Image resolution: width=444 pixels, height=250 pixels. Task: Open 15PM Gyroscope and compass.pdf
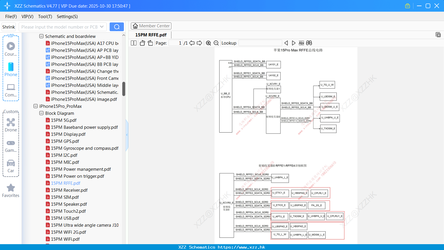(x=82, y=148)
